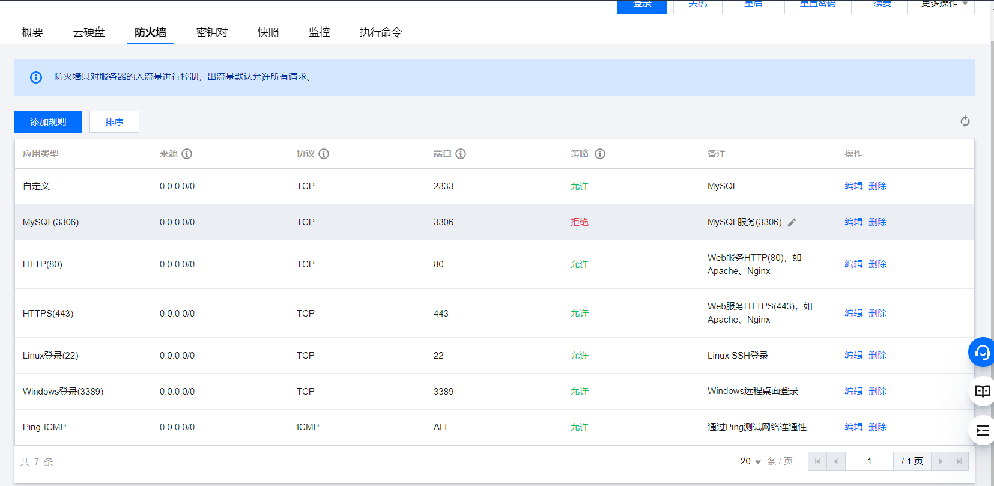Screen dimensions: 994x486
Task: Edit the HTTP(80) rule
Action: pyautogui.click(x=853, y=264)
